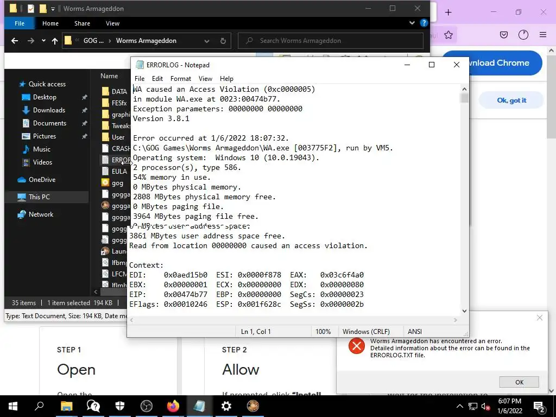Open notification center icon
Image resolution: width=556 pixels, height=417 pixels.
(x=539, y=407)
